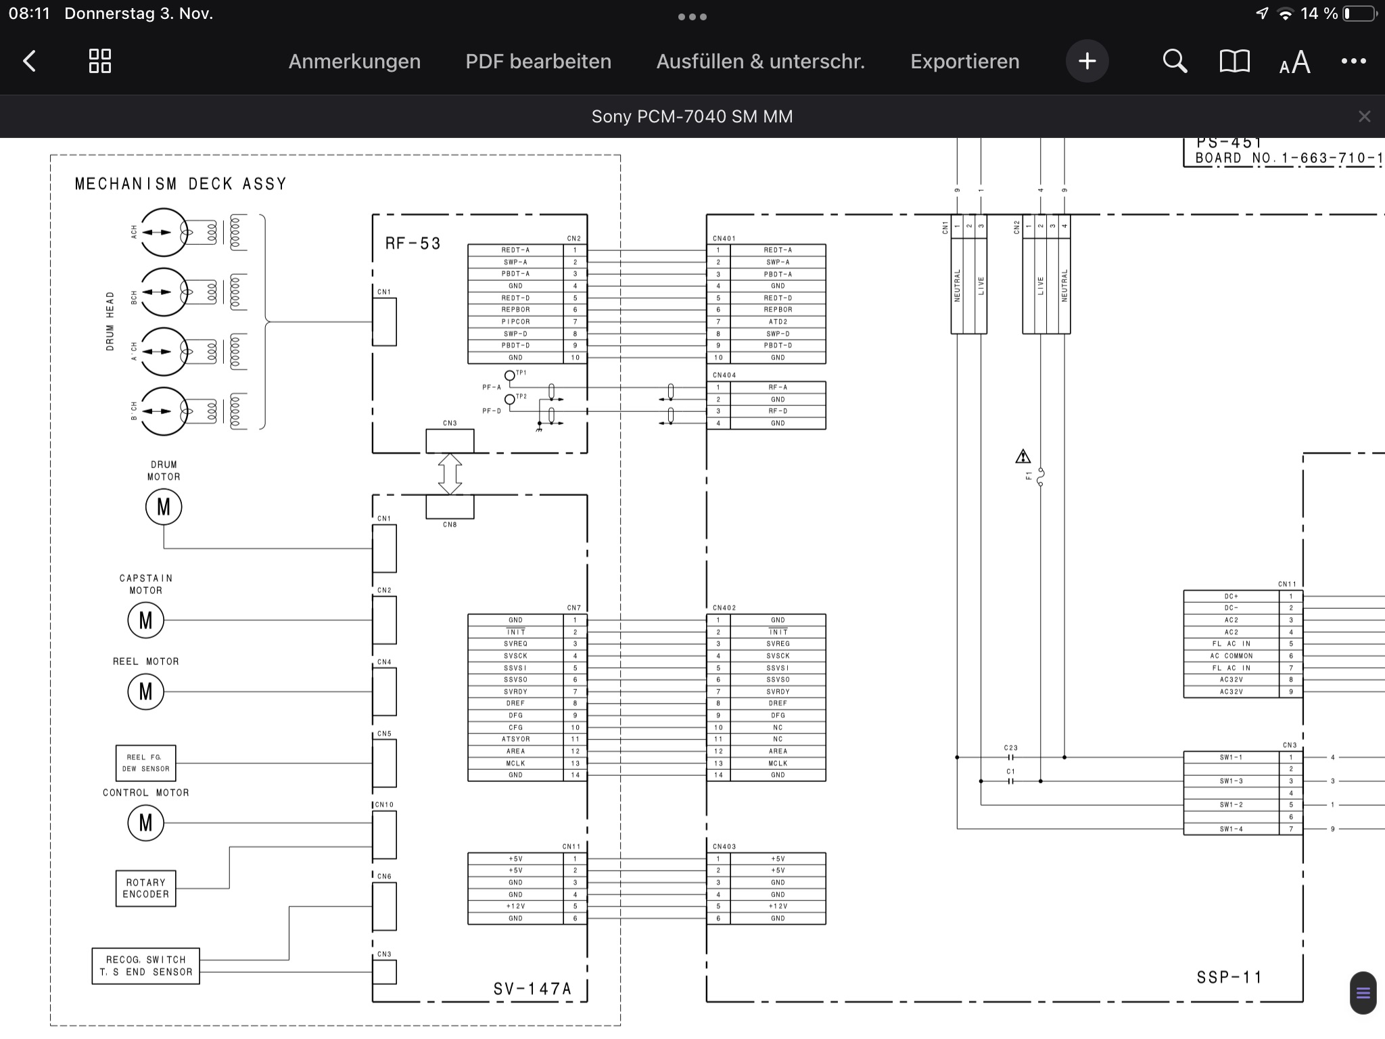The image size is (1385, 1039).
Task: Tap the Exportieren menu item
Action: [x=964, y=61]
